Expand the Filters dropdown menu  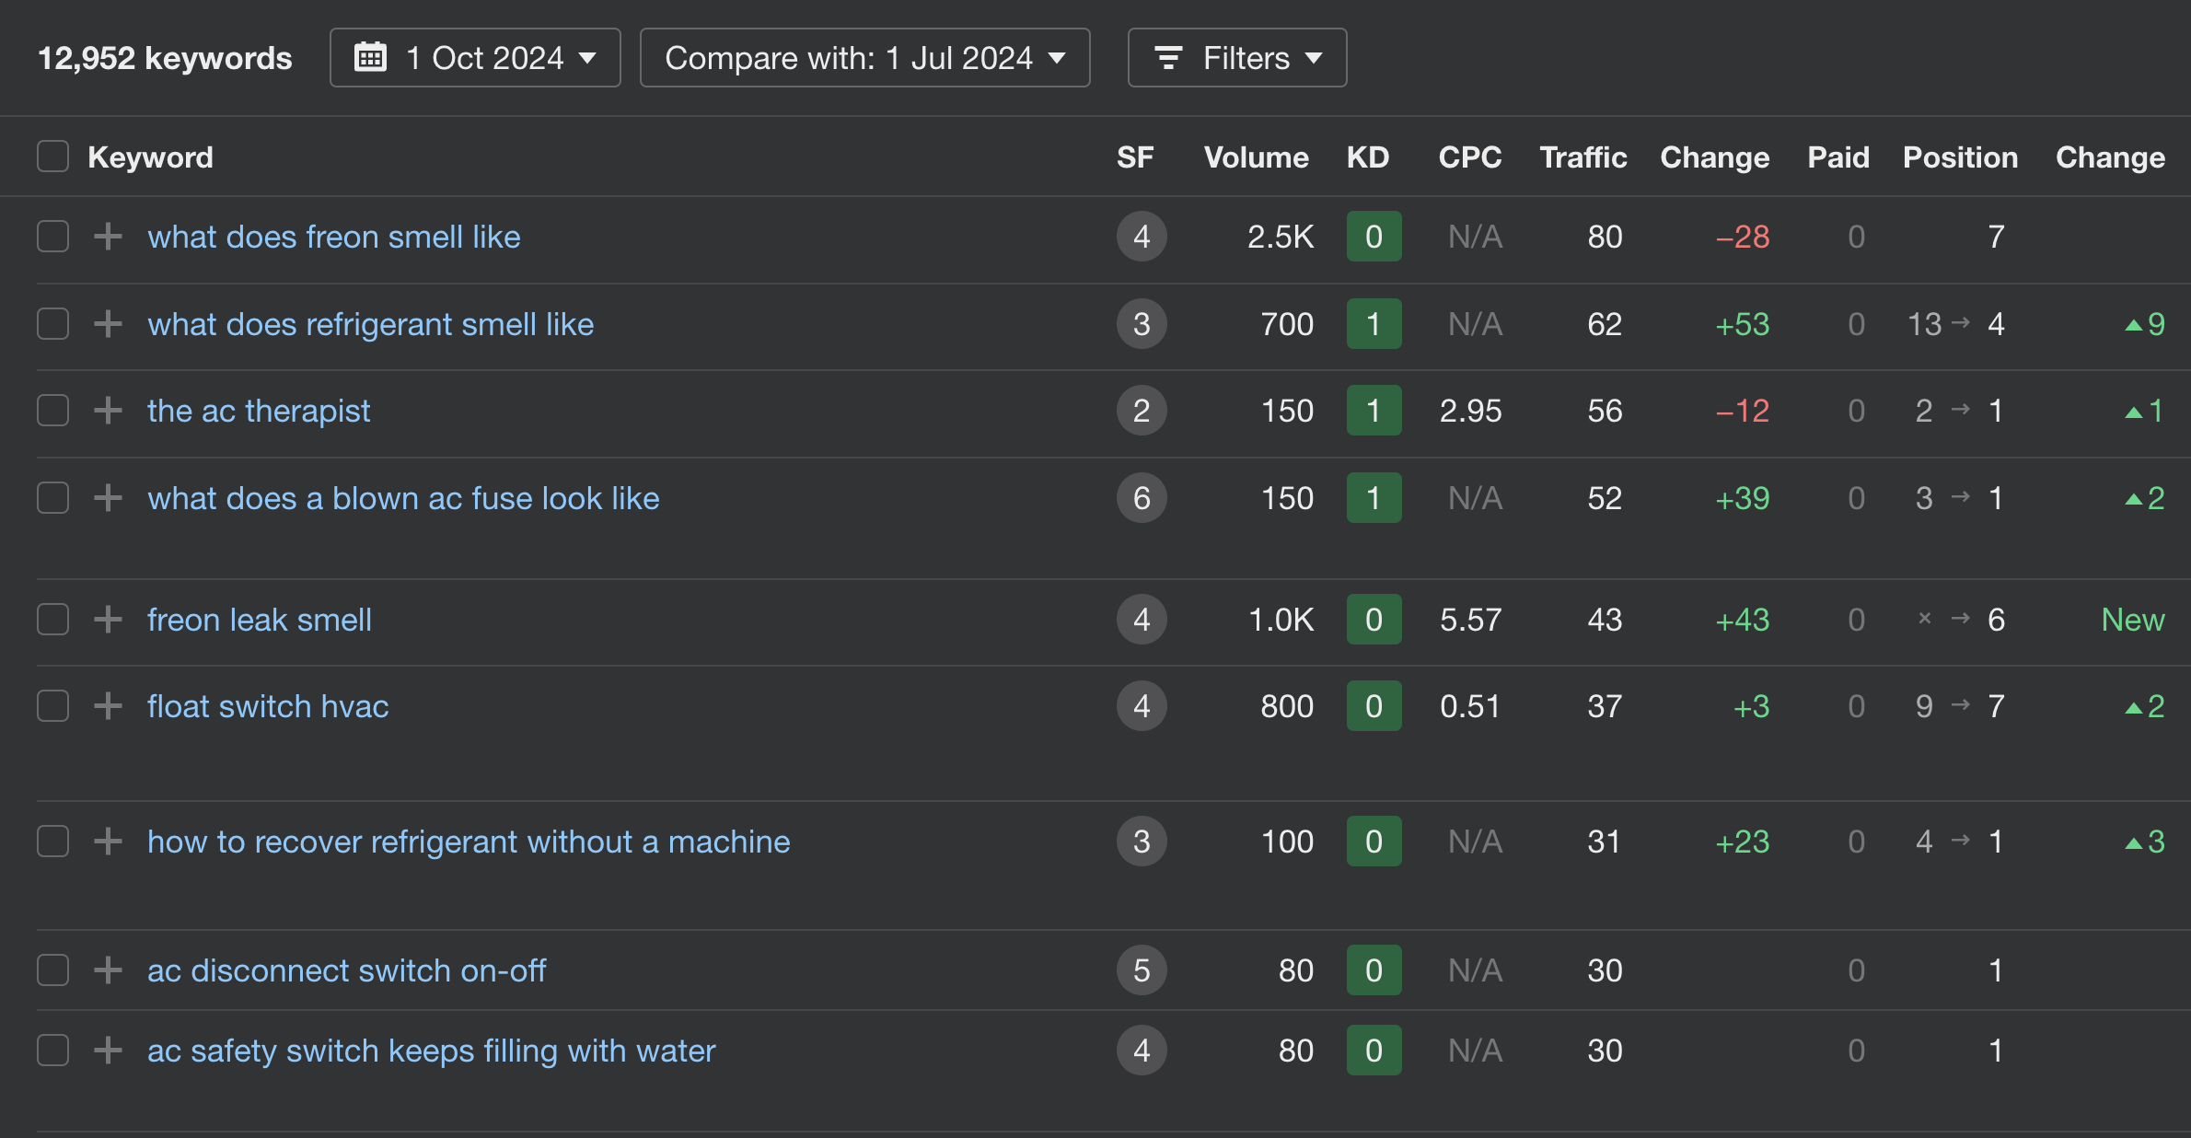tap(1235, 58)
